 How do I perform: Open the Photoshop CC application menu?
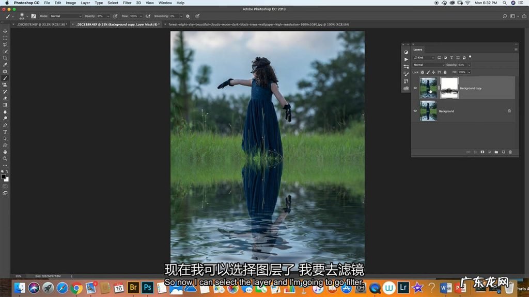click(26, 3)
